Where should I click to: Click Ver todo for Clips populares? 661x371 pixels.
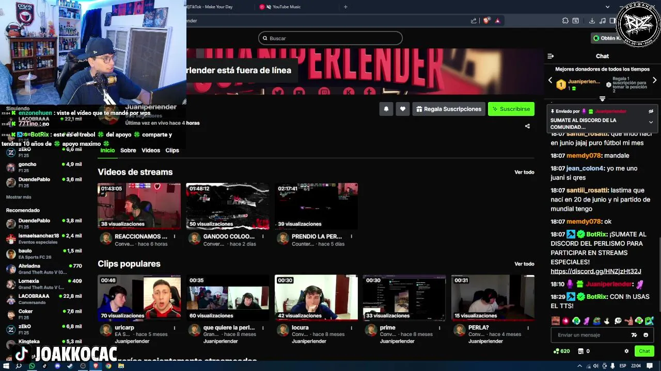[x=524, y=264]
